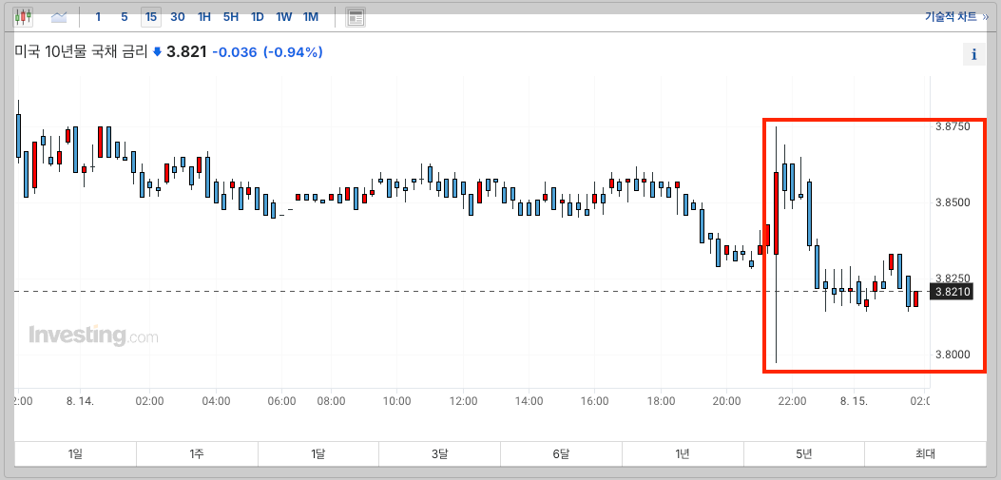Show the 1년 time range
Screen dimensions: 1001x480
pyautogui.click(x=683, y=453)
